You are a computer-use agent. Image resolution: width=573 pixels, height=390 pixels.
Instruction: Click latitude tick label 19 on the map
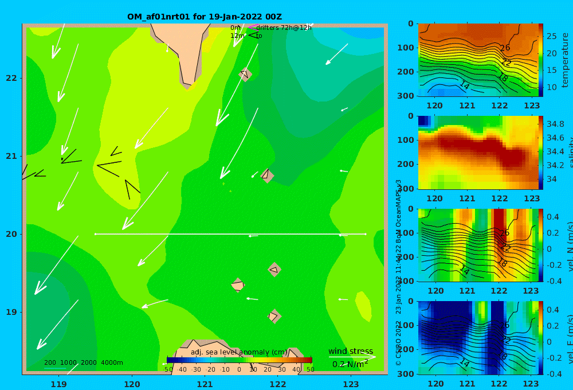pyautogui.click(x=11, y=312)
